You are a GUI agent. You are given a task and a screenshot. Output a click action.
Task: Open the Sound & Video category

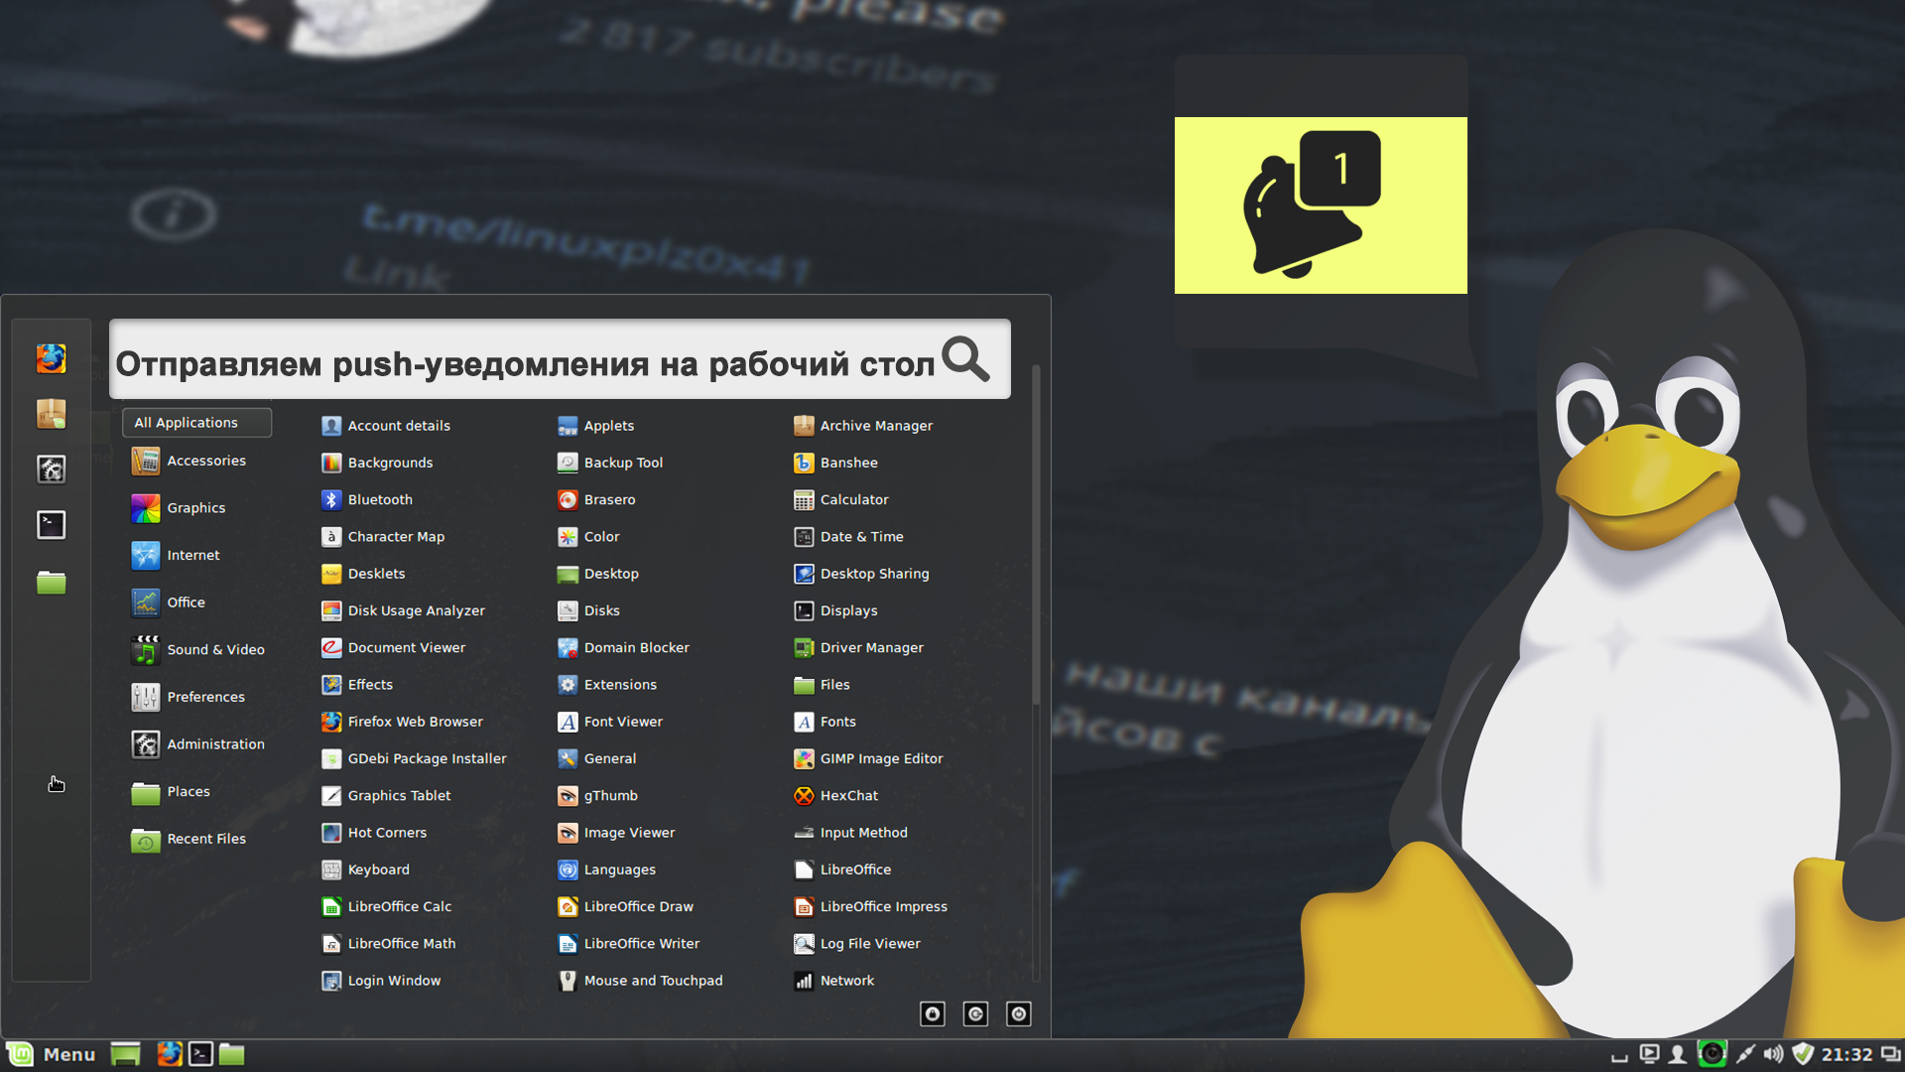pos(214,650)
